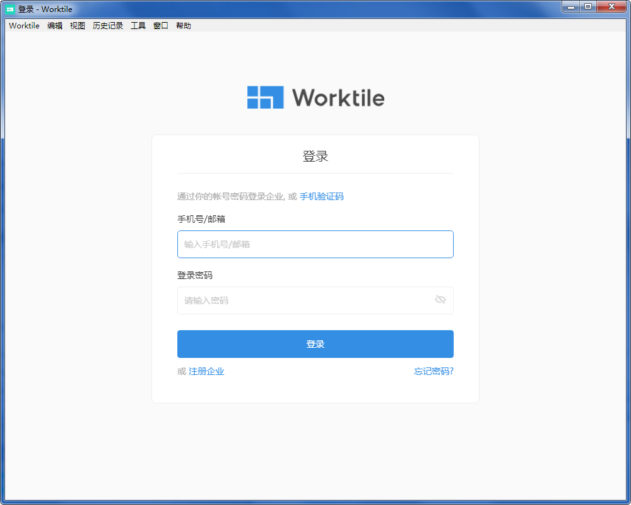631x505 pixels.
Task: Open the 视图 menu
Action: click(x=77, y=26)
